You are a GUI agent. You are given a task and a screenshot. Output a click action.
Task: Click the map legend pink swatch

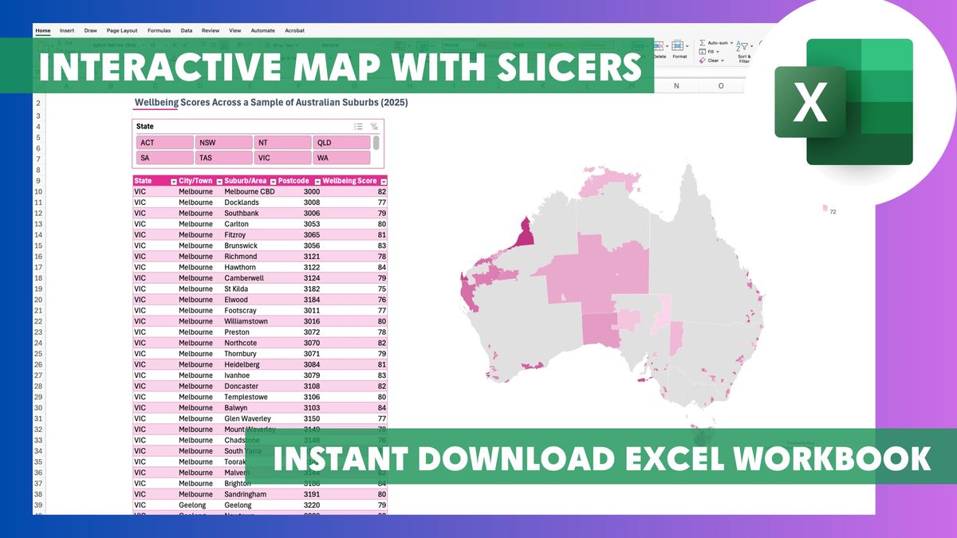coord(825,209)
